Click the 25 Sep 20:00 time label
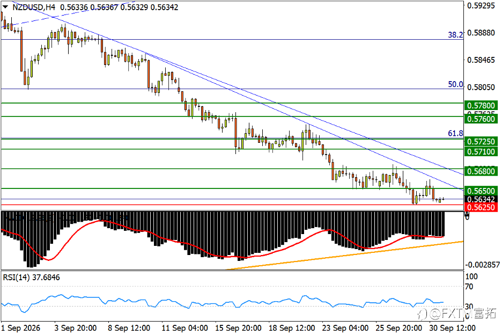The image size is (502, 335). click(x=398, y=328)
